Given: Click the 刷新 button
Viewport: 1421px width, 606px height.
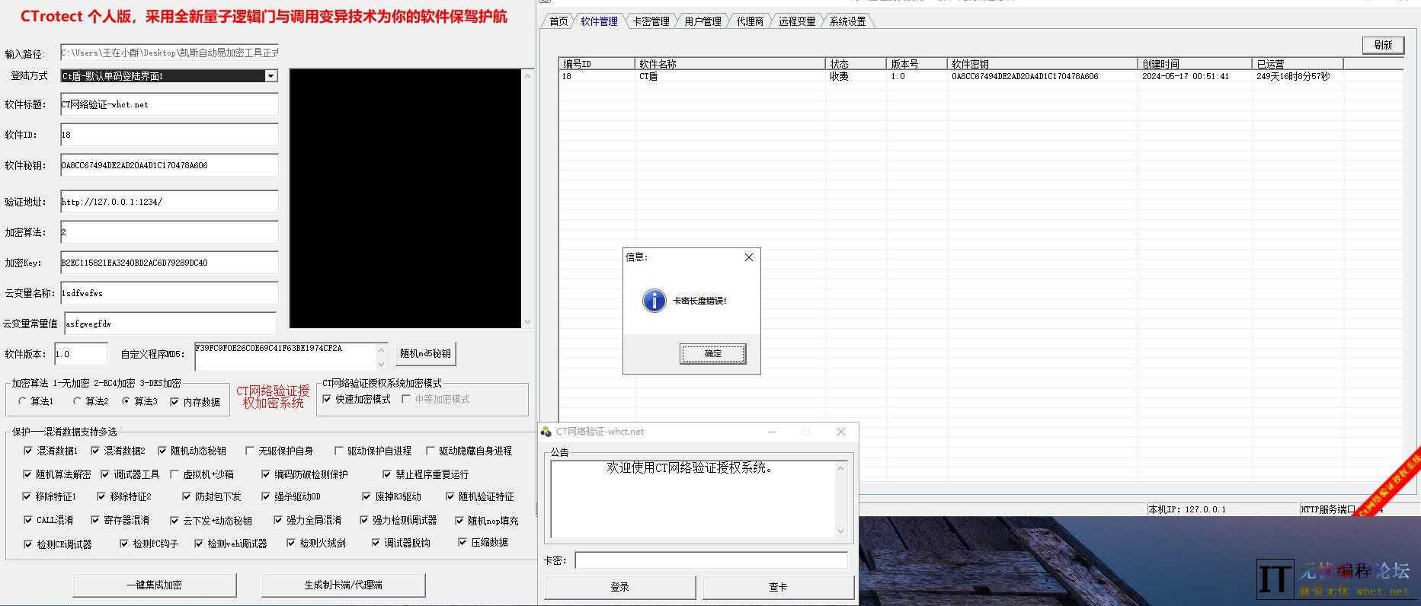Looking at the screenshot, I should coord(1382,45).
